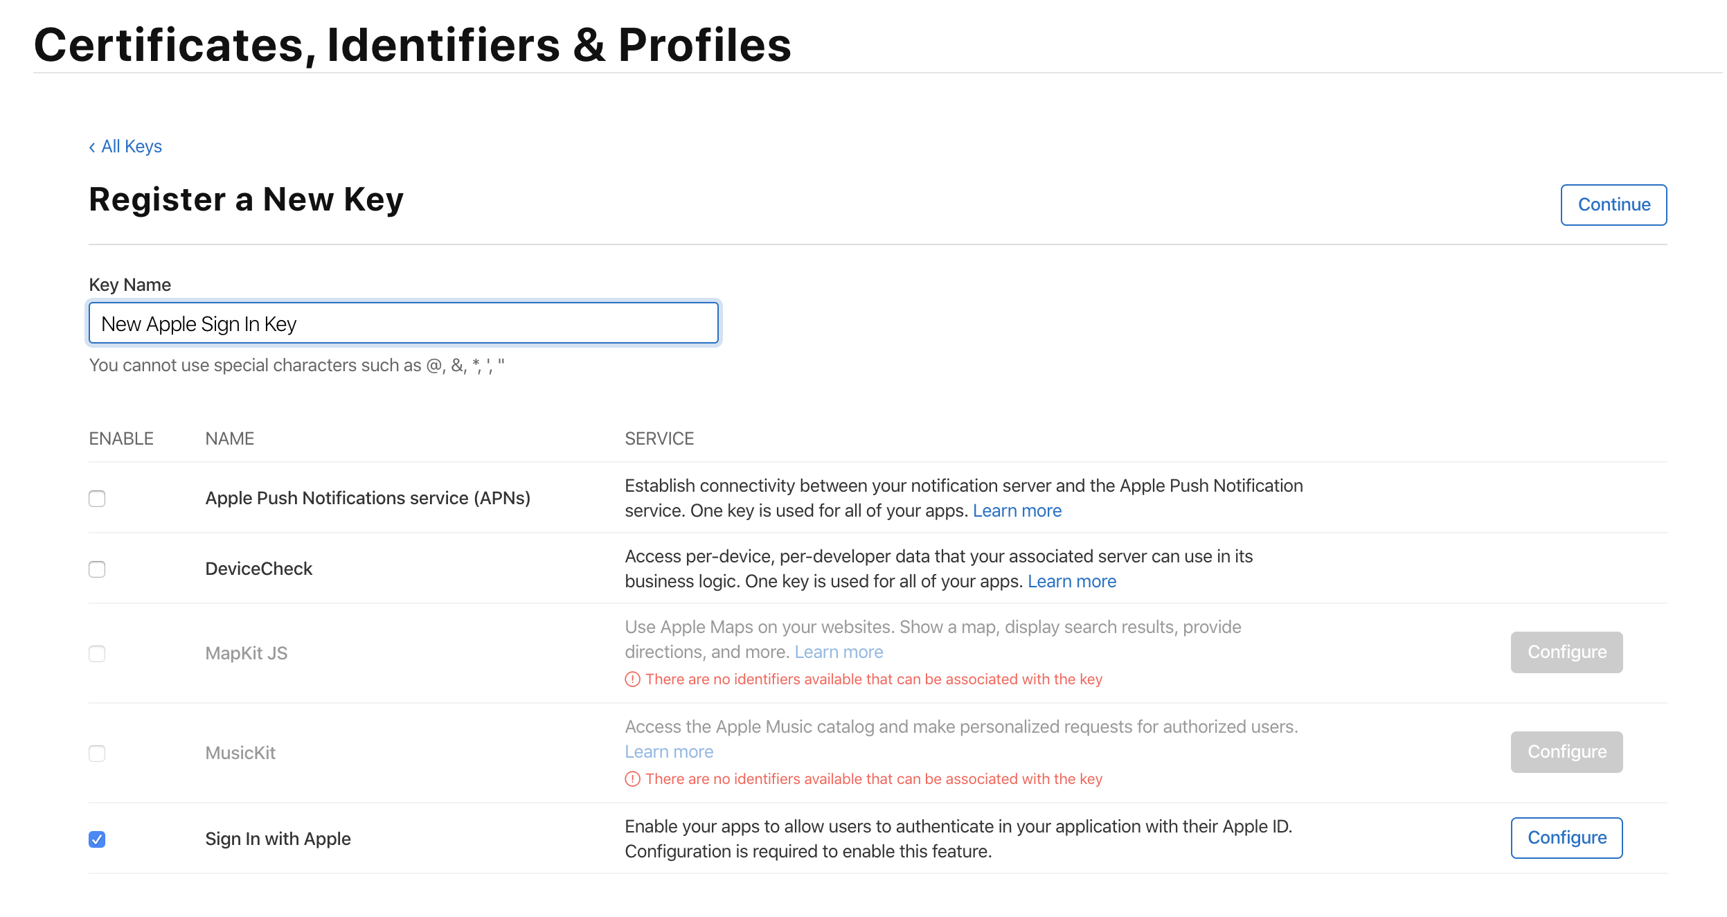Screen dimensions: 1727x917
Task: Enable Apple Push Notifications service checkbox
Action: click(97, 499)
